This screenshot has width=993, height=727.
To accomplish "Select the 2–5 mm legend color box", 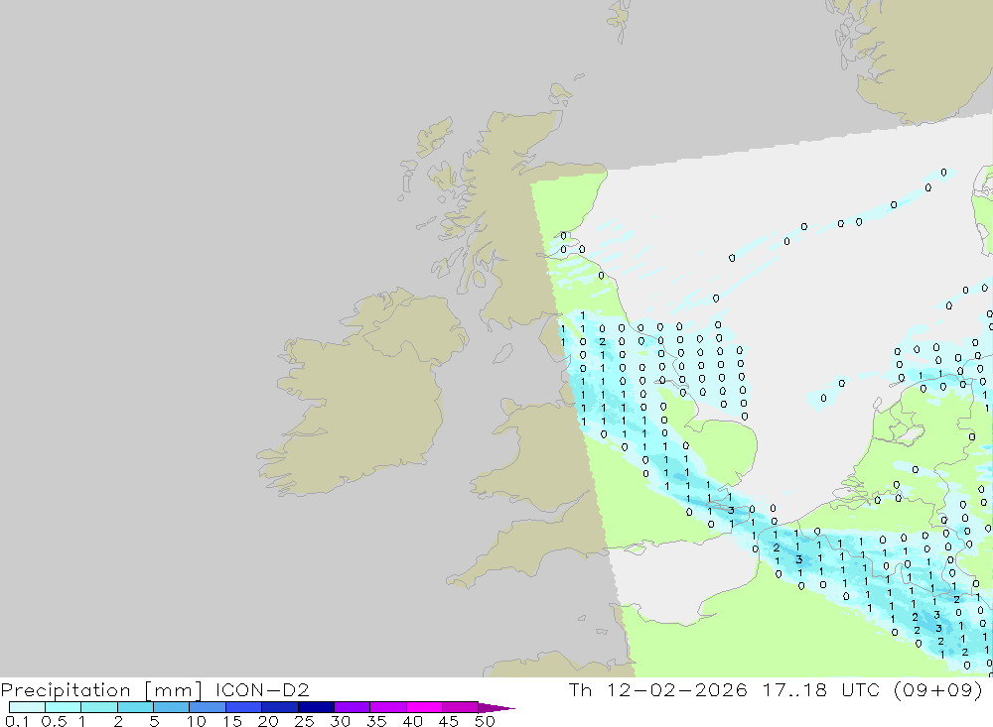I will (x=135, y=707).
